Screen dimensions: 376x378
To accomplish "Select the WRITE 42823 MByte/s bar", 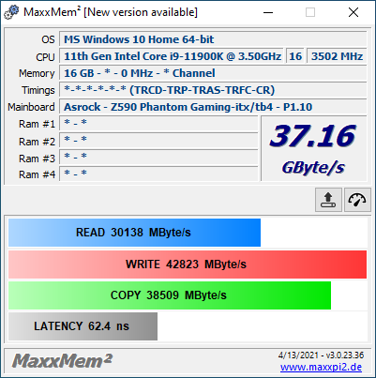I will pos(188,265).
